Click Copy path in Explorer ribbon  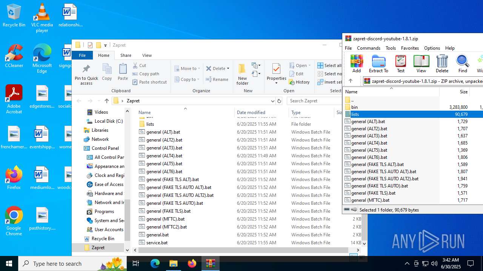coord(146,74)
